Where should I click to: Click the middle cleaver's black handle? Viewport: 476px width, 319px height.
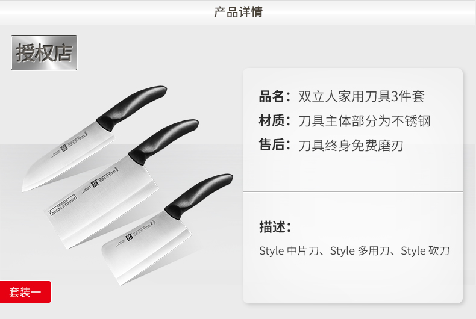163,141
